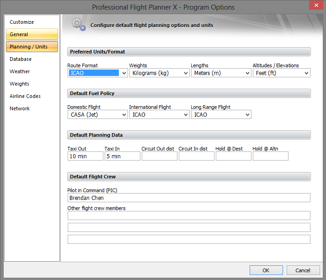The image size is (326, 280).
Task: Click the Hold @ Dest field
Action: click(233, 156)
